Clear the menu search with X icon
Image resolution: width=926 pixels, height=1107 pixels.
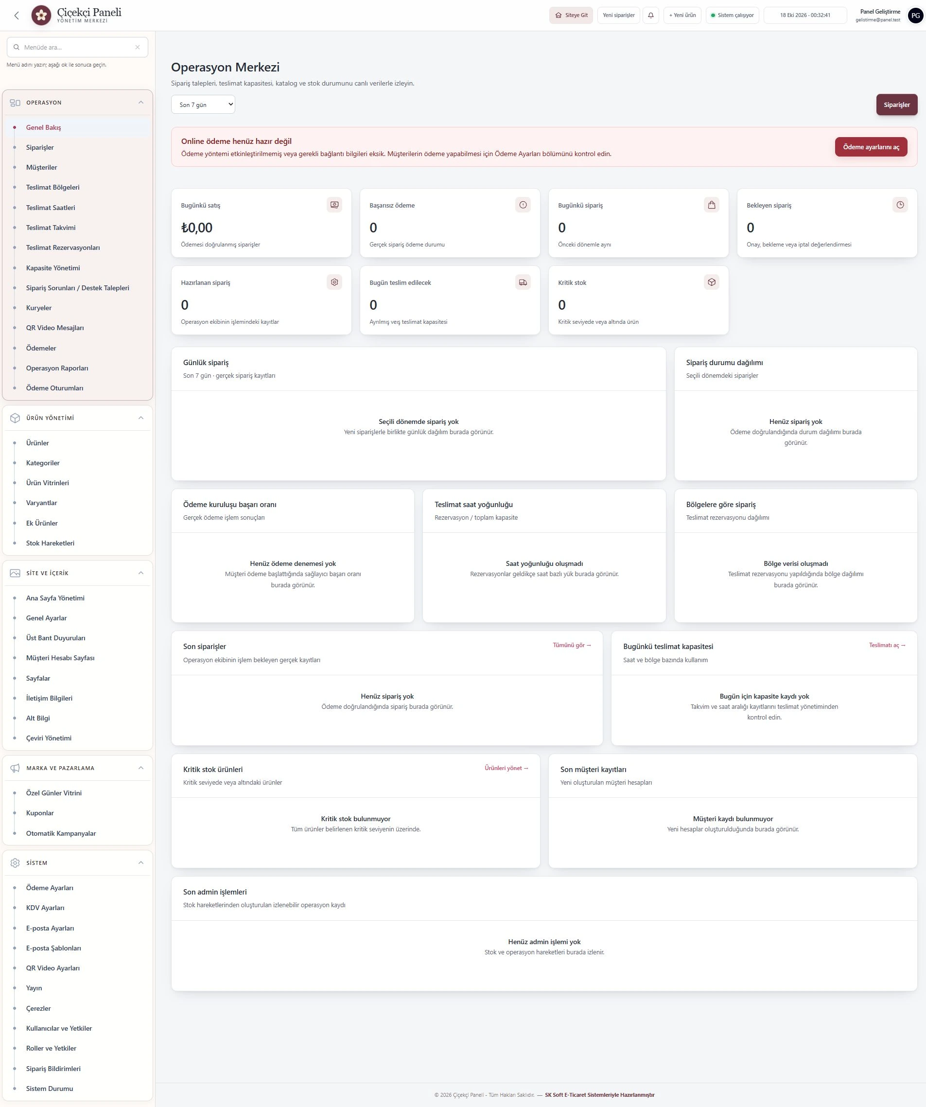pos(138,48)
